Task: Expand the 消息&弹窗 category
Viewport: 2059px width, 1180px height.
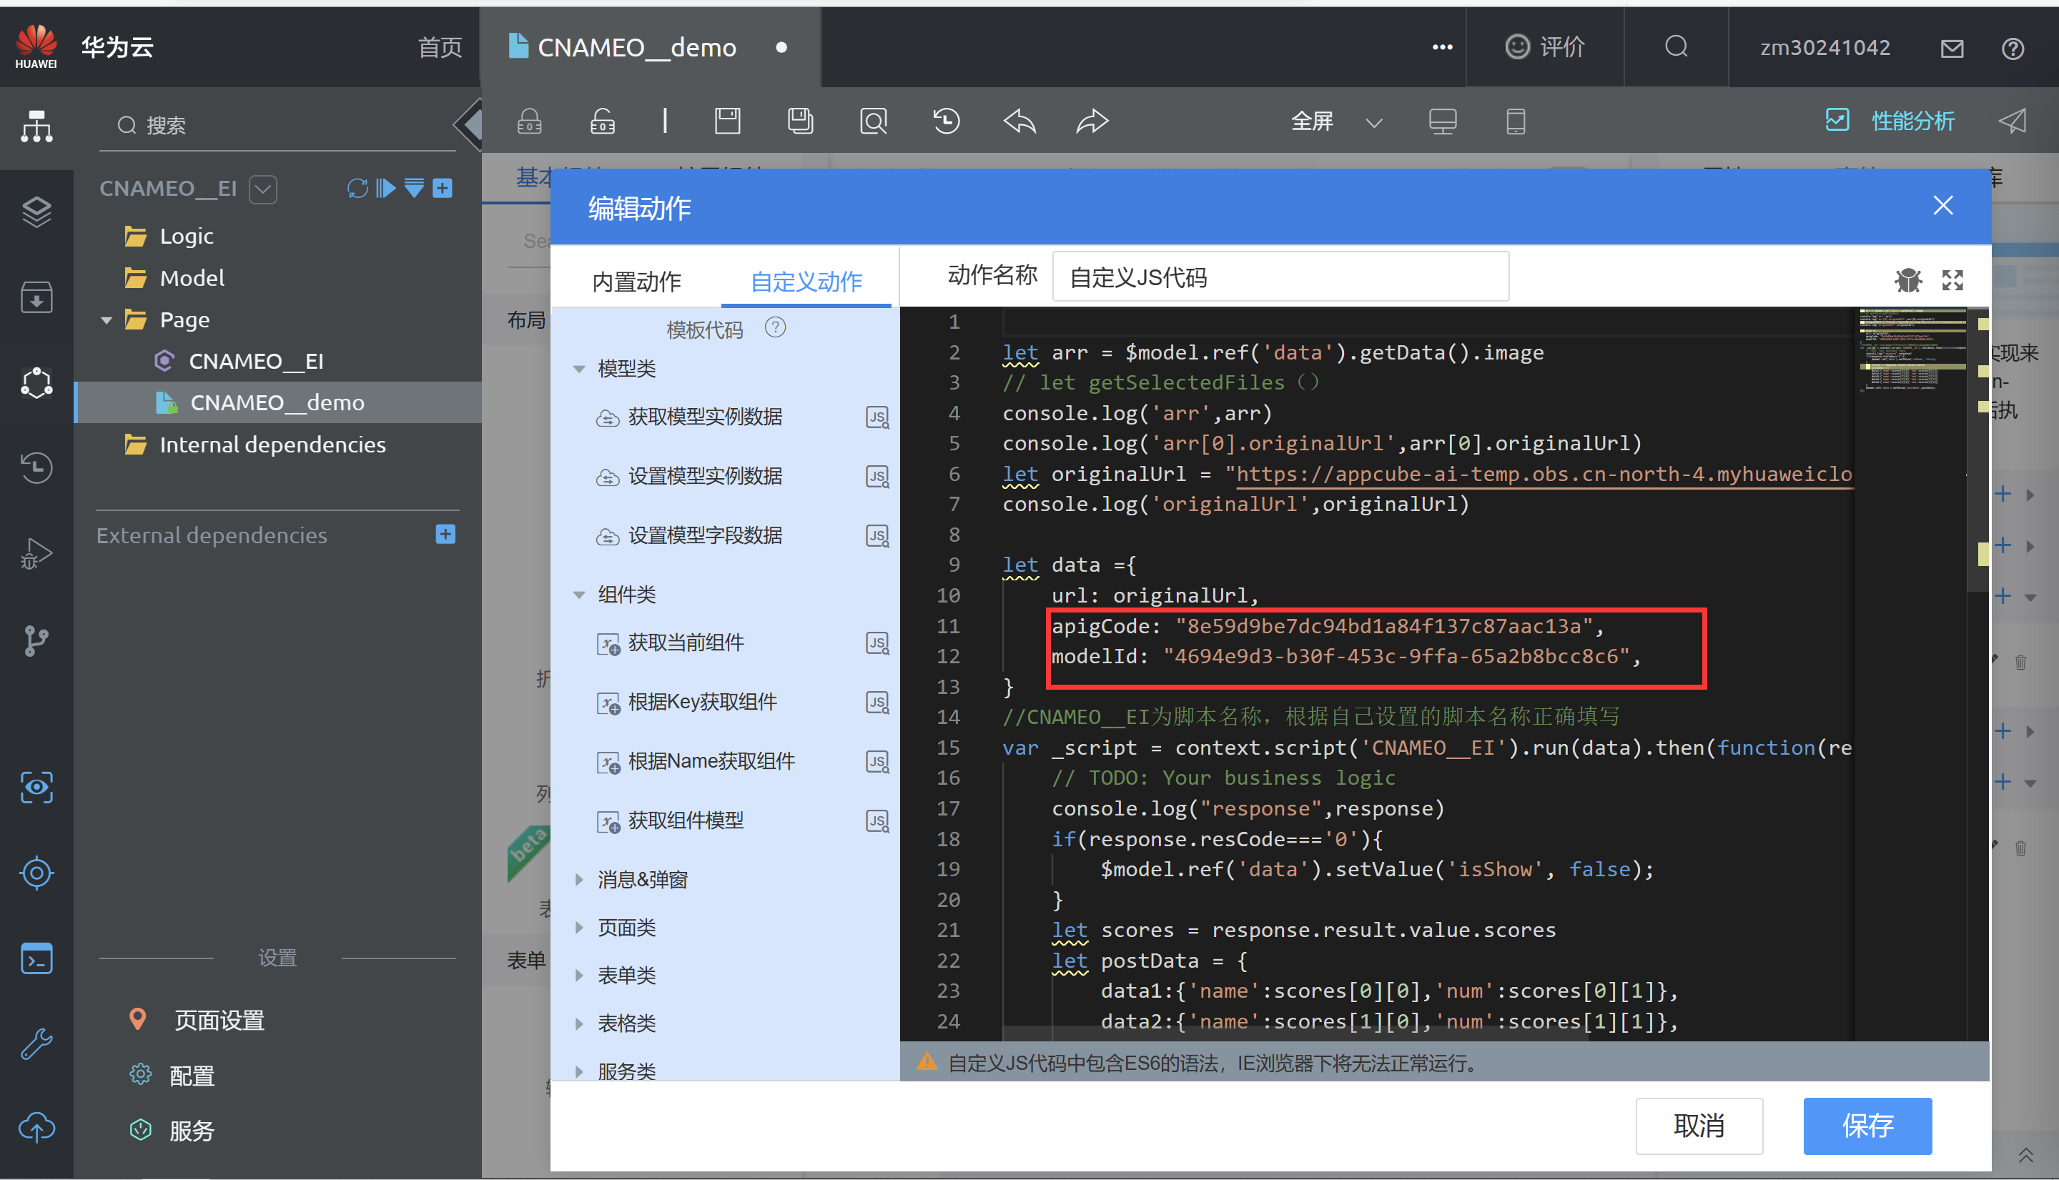Action: 579,879
